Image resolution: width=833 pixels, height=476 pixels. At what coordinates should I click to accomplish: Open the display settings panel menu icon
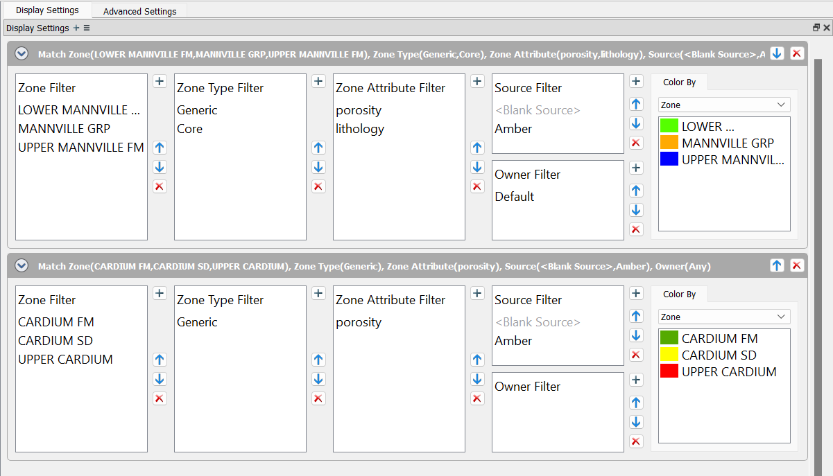coord(87,28)
